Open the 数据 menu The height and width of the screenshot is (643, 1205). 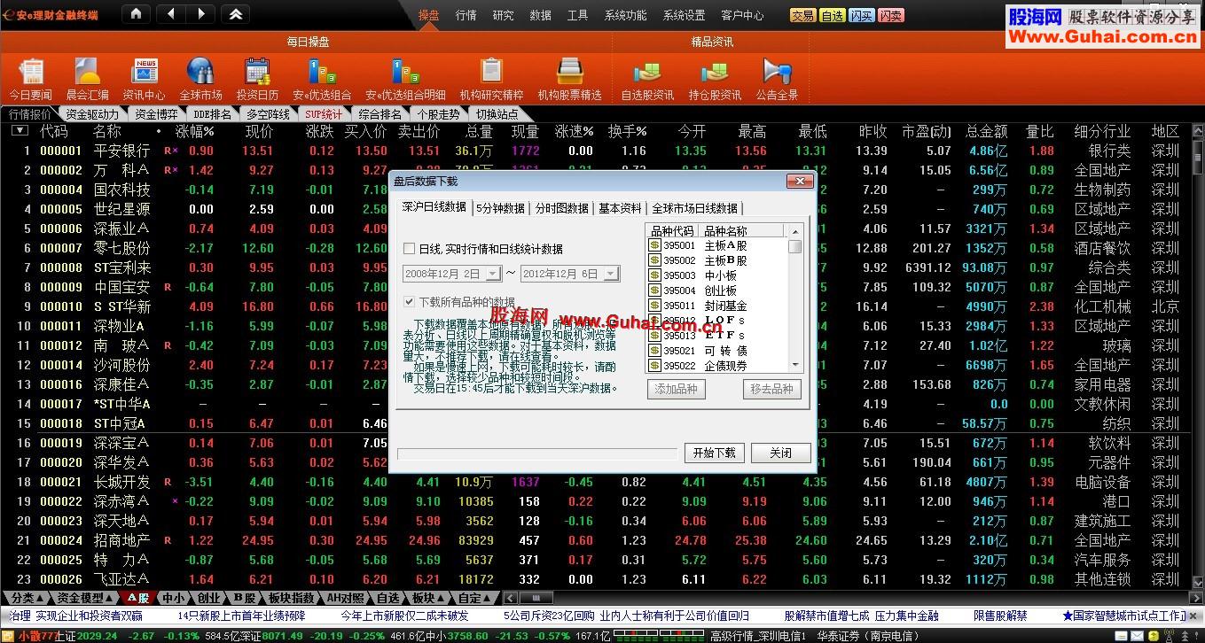tap(541, 15)
